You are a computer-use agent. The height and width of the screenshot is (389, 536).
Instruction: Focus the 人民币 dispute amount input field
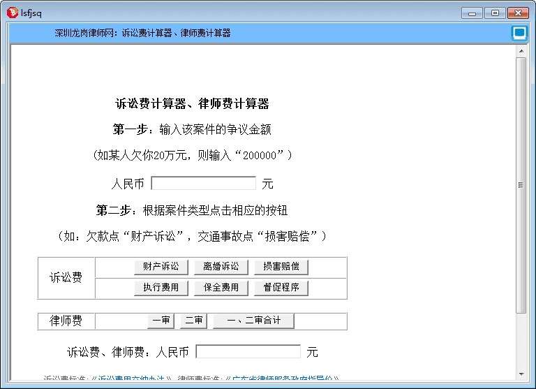pos(203,184)
